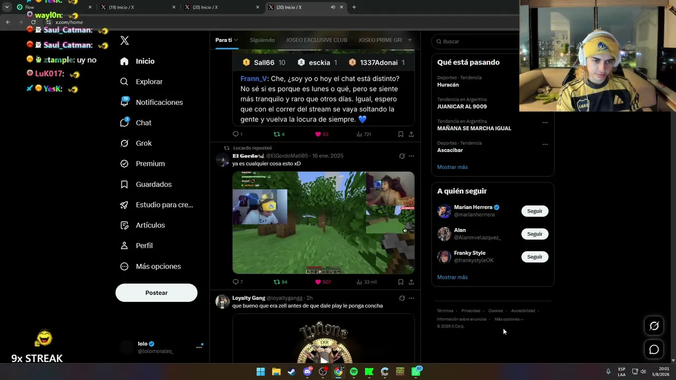This screenshot has height=380, width=676.
Task: Repost the post with 94 reposts
Action: tap(280, 282)
